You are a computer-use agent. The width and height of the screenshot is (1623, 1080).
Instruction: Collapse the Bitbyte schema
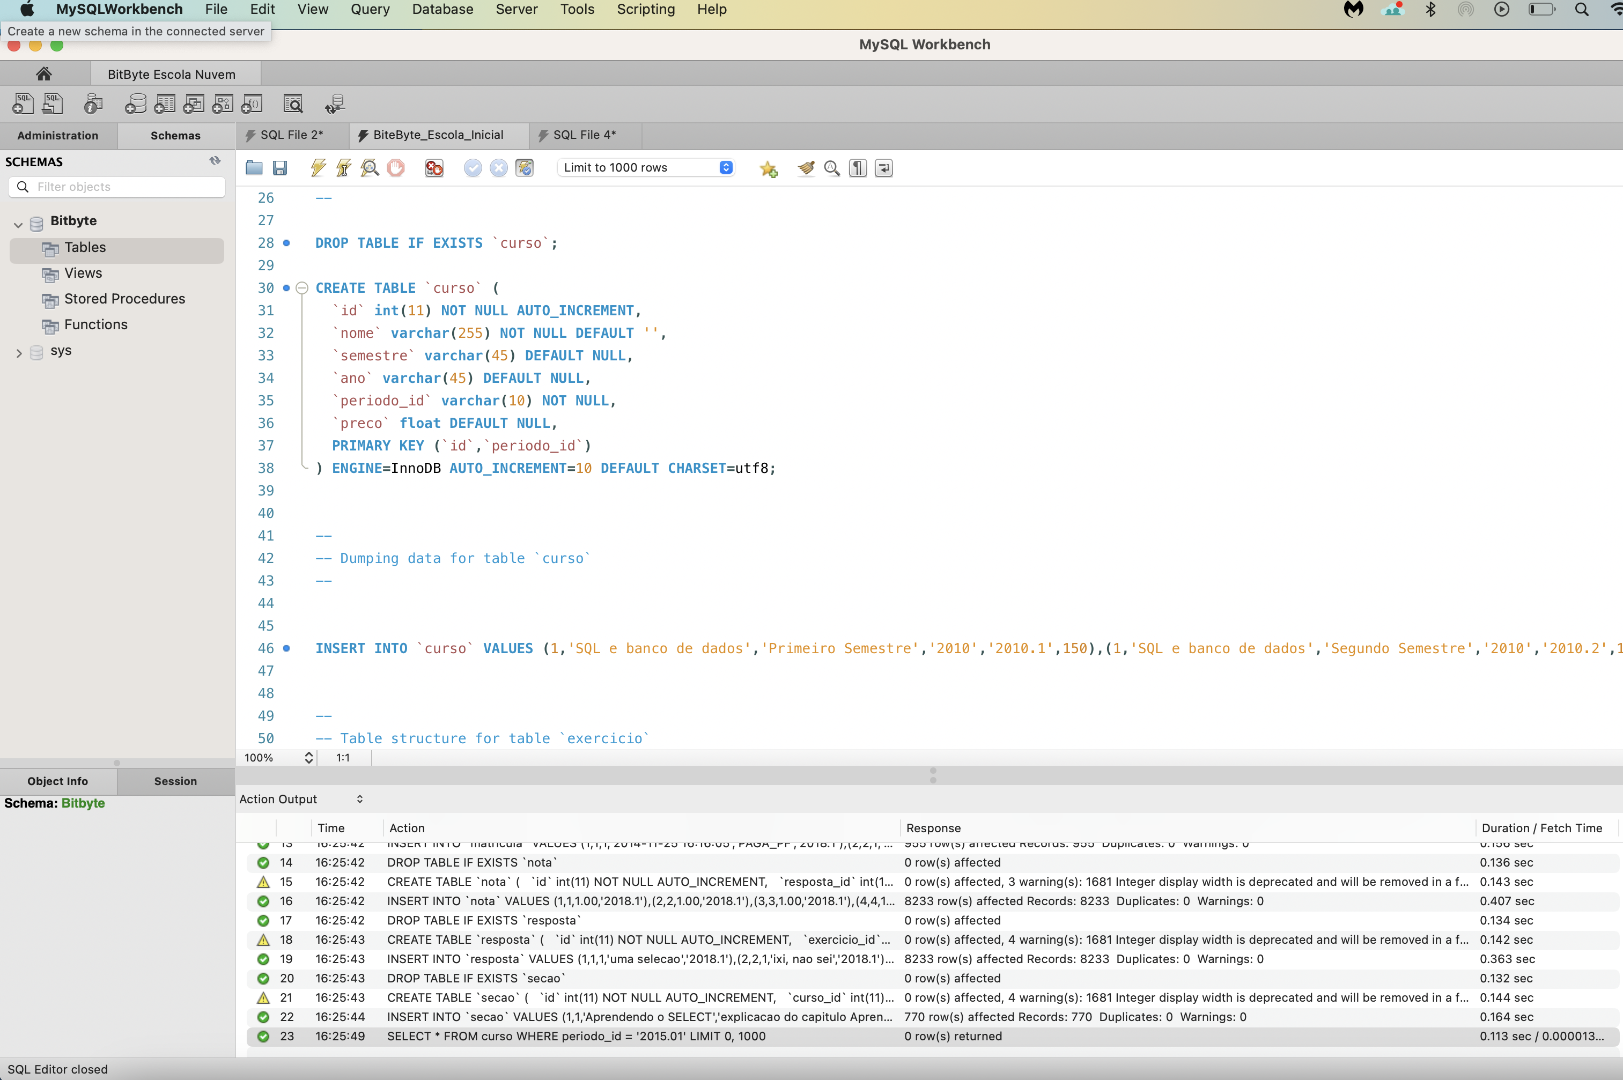(x=19, y=225)
